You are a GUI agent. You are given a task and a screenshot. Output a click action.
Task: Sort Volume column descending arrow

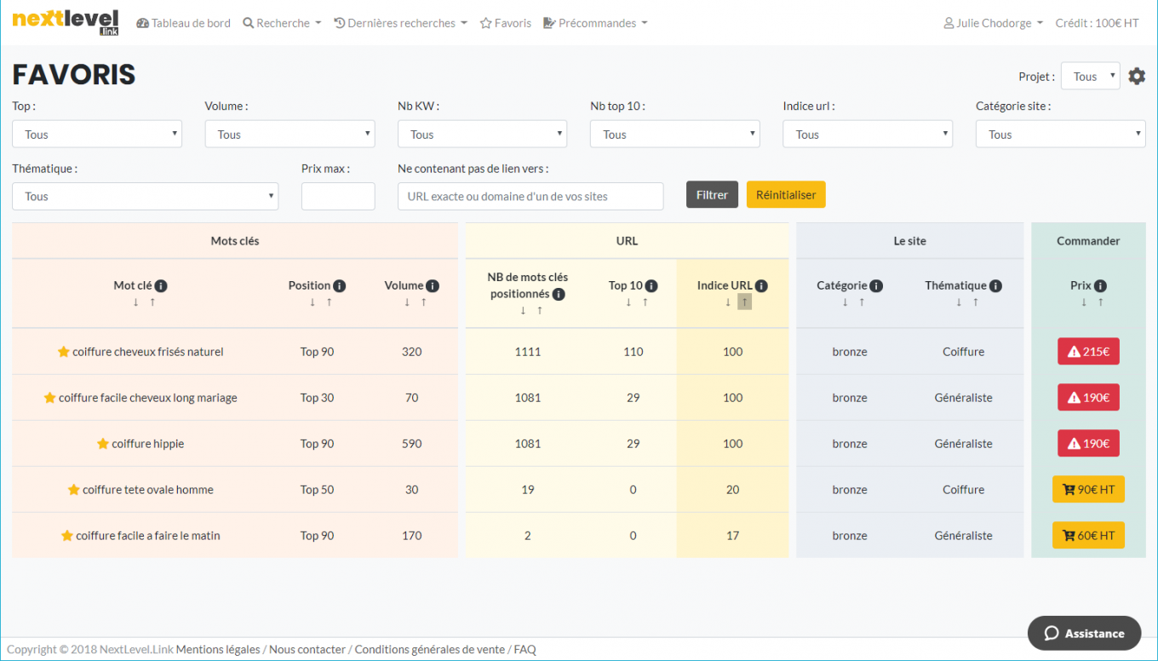tap(407, 302)
